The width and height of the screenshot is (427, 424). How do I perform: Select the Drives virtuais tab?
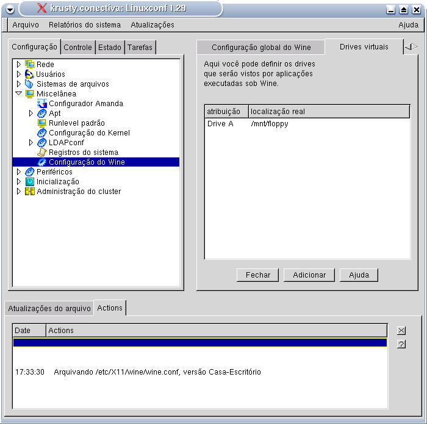tap(364, 47)
